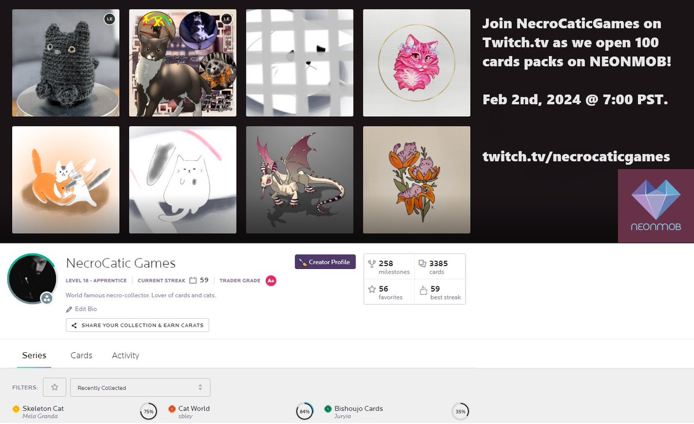
Task: Click the NecroCatic Games profile avatar
Action: tap(32, 278)
